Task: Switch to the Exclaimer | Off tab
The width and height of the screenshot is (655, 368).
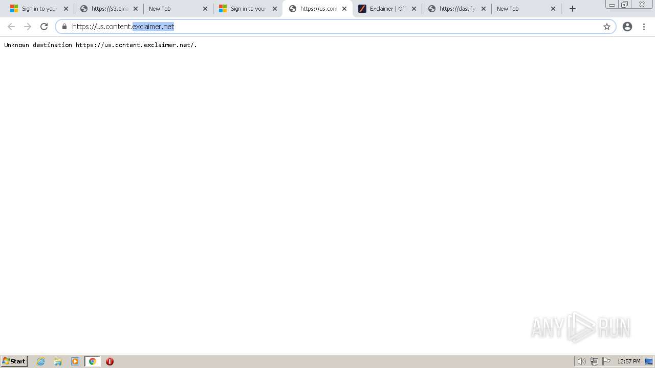Action: pos(387,9)
